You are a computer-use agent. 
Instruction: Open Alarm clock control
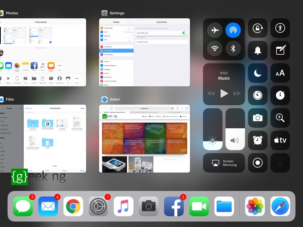[x=258, y=140]
